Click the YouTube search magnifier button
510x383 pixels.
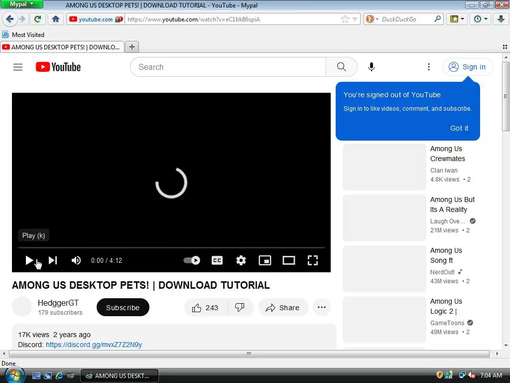point(341,67)
